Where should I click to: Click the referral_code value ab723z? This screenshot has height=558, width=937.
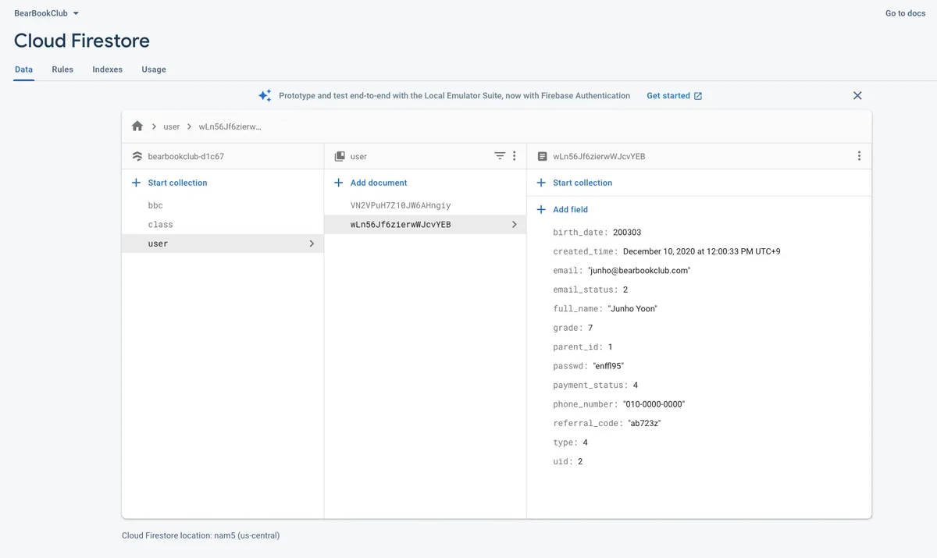point(645,424)
